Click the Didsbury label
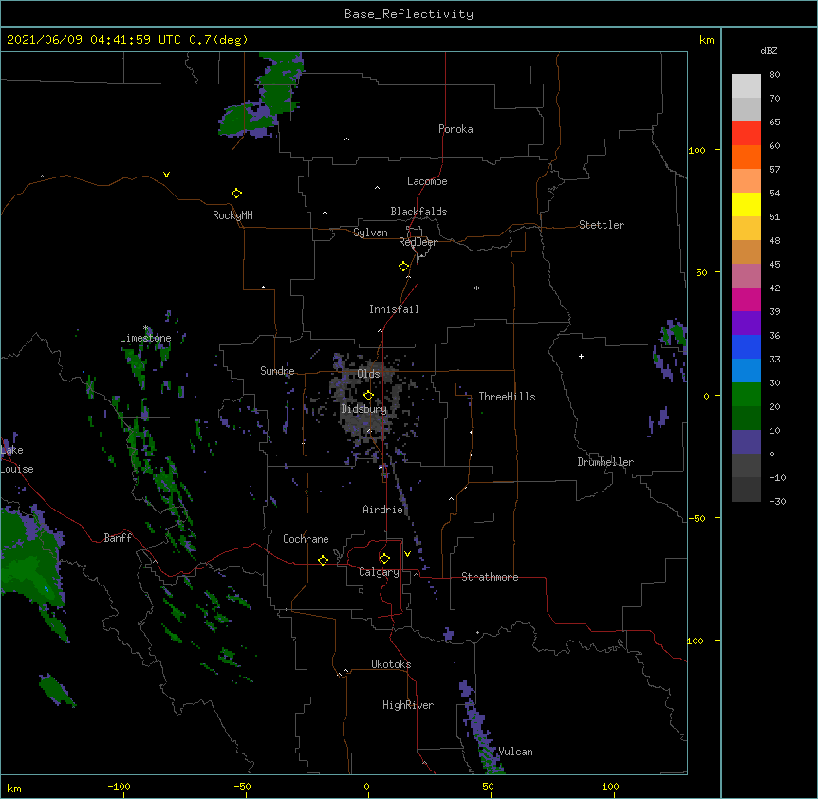818x799 pixels. (x=363, y=409)
